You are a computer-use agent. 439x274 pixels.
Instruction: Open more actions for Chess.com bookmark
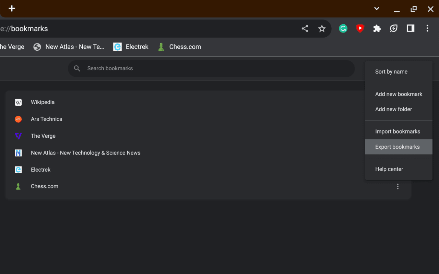click(x=398, y=186)
